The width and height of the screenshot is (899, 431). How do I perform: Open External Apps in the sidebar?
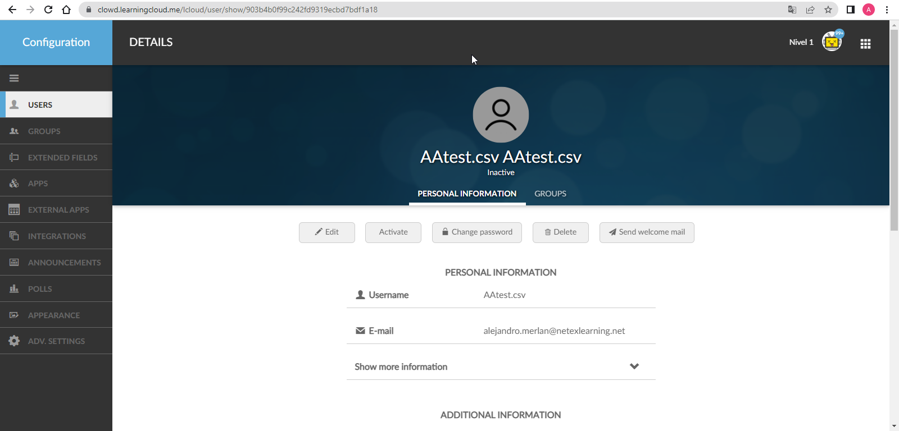pos(56,210)
